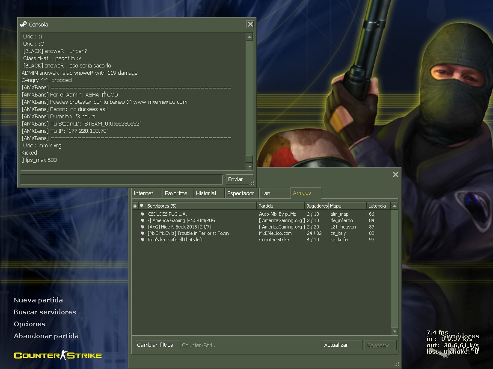The height and width of the screenshot is (369, 493).
Task: Click Auto-Mix By p1Mp in Partida column
Action: pyautogui.click(x=278, y=214)
